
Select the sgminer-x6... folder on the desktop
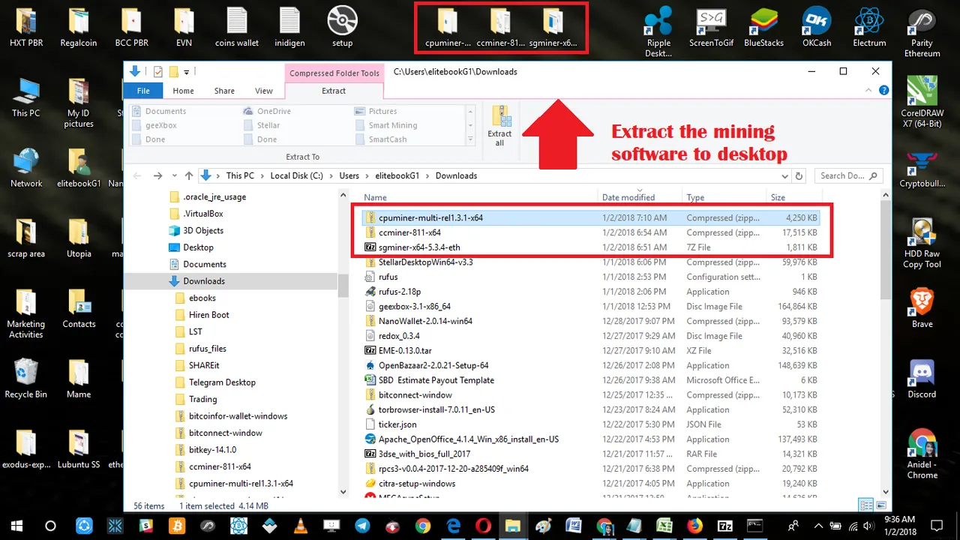click(x=553, y=28)
